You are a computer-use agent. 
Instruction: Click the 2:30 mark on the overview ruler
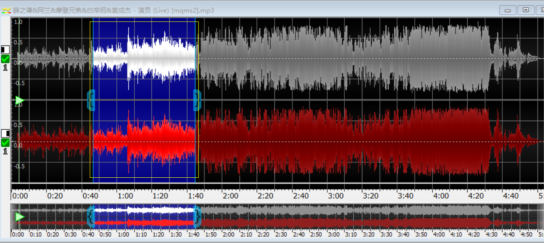pyautogui.click(x=281, y=234)
